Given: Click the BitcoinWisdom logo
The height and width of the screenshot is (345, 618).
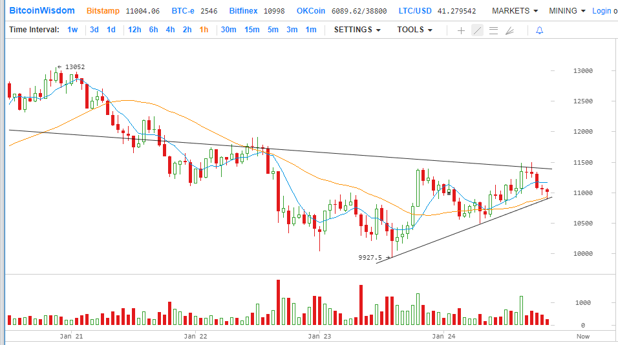Looking at the screenshot, I should pyautogui.click(x=42, y=11).
